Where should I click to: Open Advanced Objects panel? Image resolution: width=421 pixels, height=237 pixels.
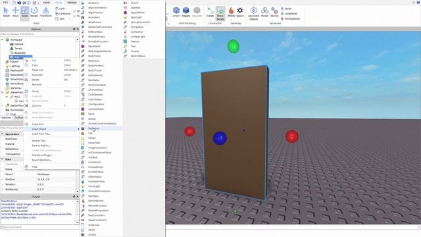253,13
